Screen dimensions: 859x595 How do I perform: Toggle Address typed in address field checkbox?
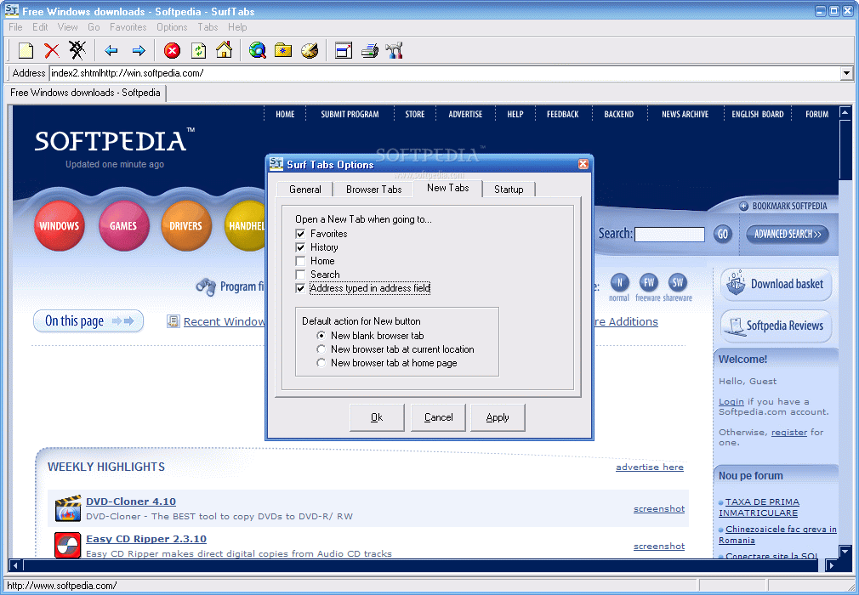click(300, 288)
